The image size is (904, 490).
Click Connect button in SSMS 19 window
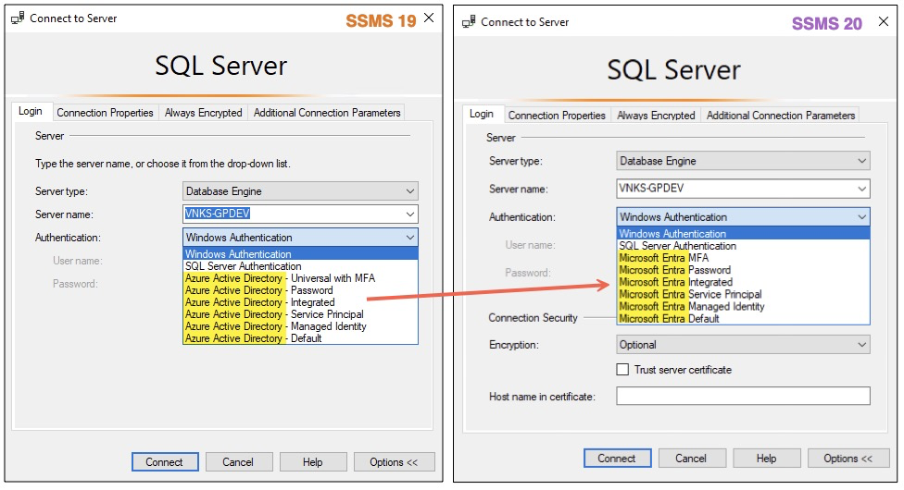point(165,461)
